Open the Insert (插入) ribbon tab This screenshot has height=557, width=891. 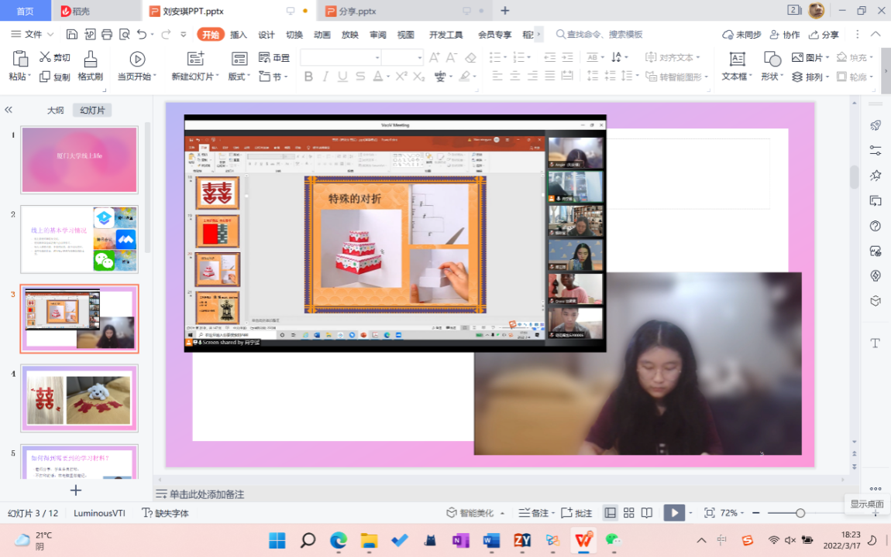[x=239, y=35]
